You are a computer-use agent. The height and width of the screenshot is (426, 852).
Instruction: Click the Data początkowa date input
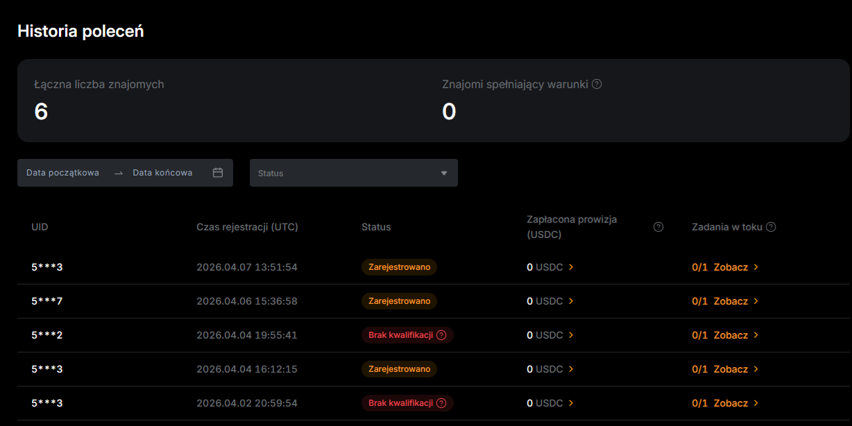(x=62, y=173)
